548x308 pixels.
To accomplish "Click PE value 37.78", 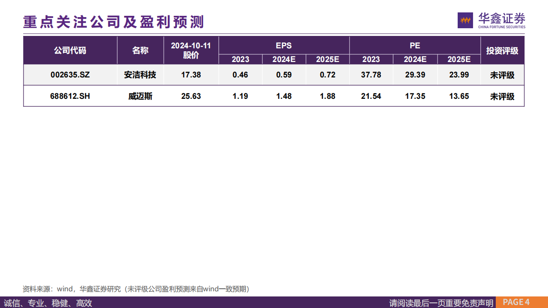I will tap(371, 75).
